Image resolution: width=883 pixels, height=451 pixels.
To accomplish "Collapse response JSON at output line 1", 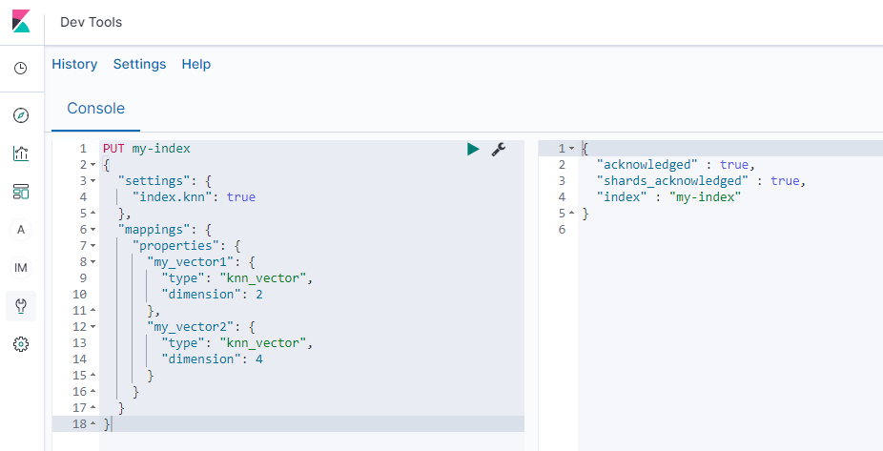I will point(571,149).
